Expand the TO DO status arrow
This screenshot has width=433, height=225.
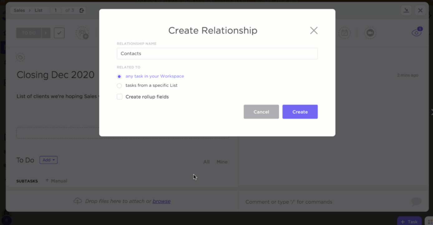point(46,33)
